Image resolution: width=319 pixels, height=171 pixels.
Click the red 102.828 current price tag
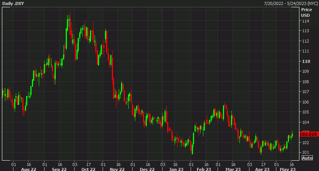(x=309, y=134)
